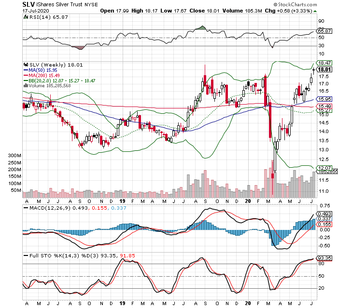Click the volume bar icon in legend

coord(26,85)
